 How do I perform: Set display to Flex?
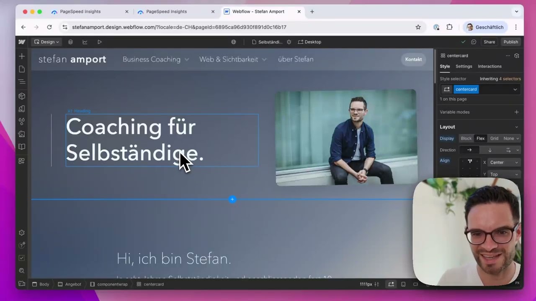pos(480,138)
